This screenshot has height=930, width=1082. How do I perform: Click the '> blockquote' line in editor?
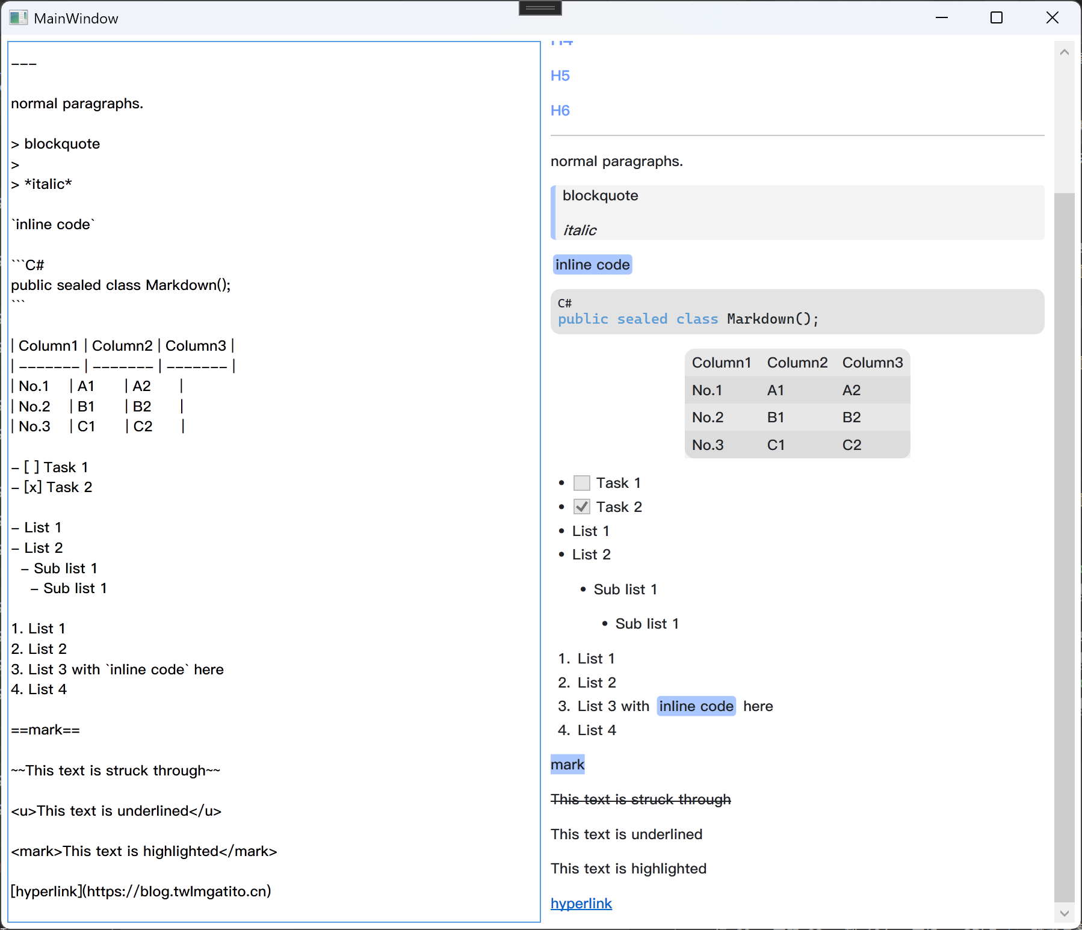[x=55, y=144]
